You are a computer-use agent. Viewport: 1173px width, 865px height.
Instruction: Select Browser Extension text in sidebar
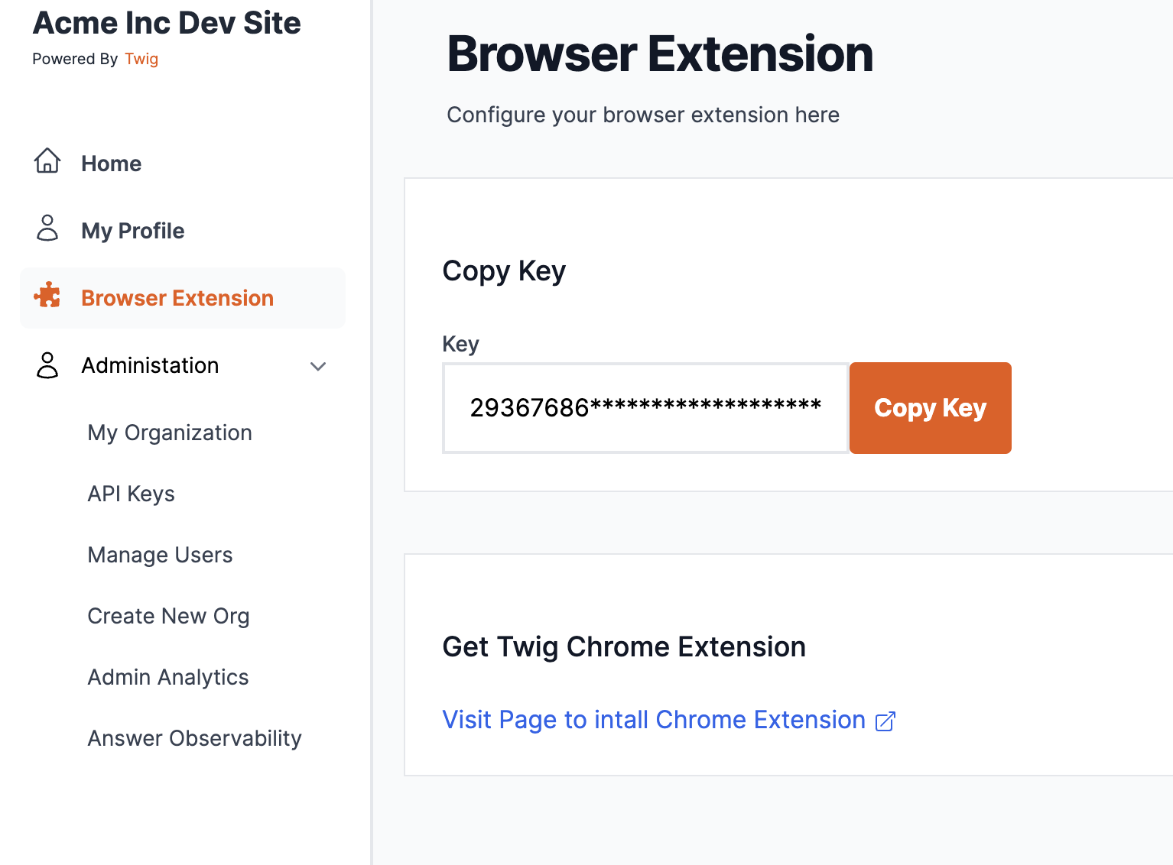click(x=177, y=298)
